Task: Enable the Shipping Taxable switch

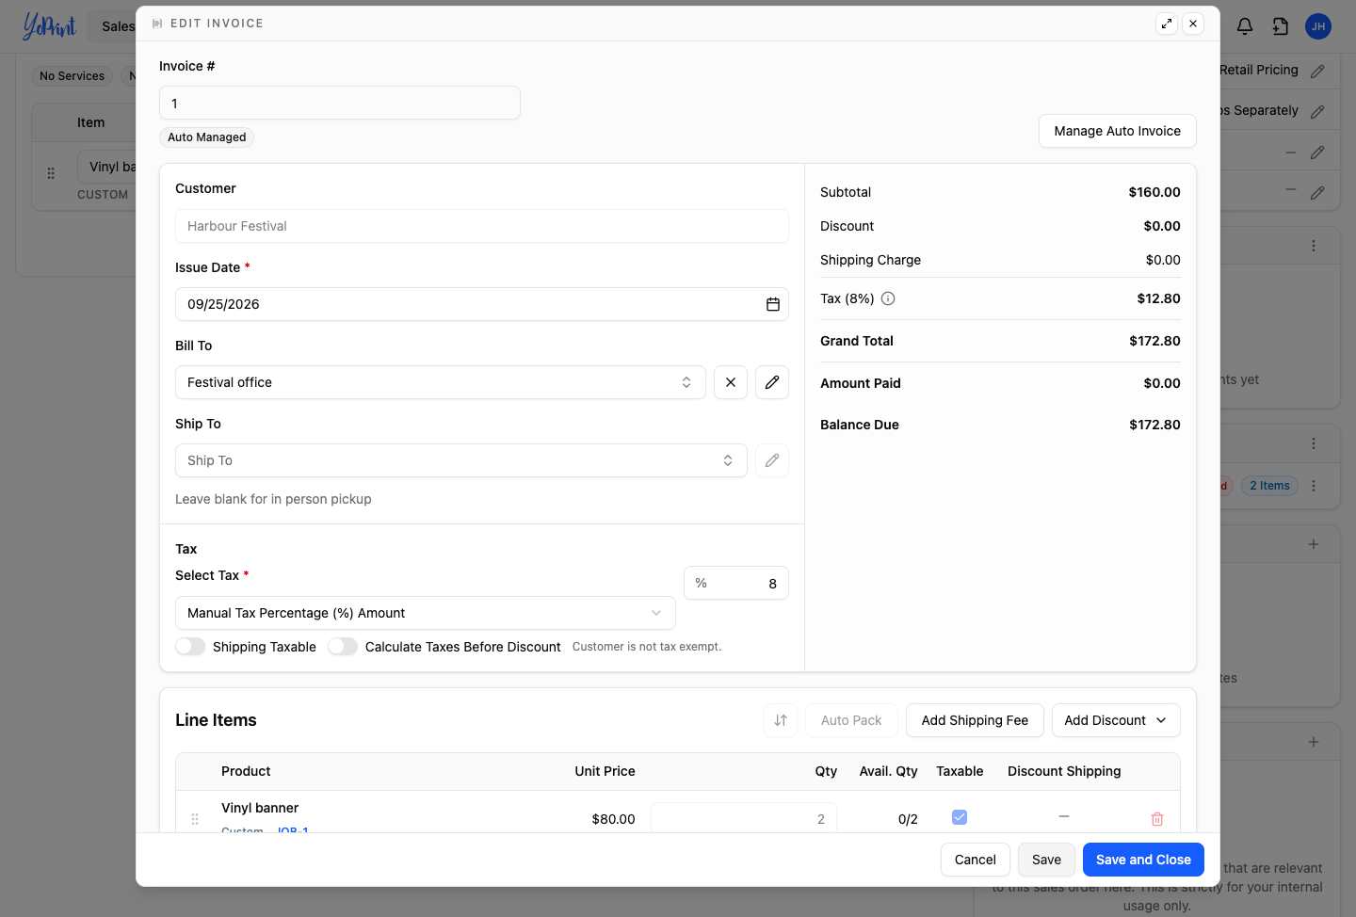Action: tap(190, 647)
